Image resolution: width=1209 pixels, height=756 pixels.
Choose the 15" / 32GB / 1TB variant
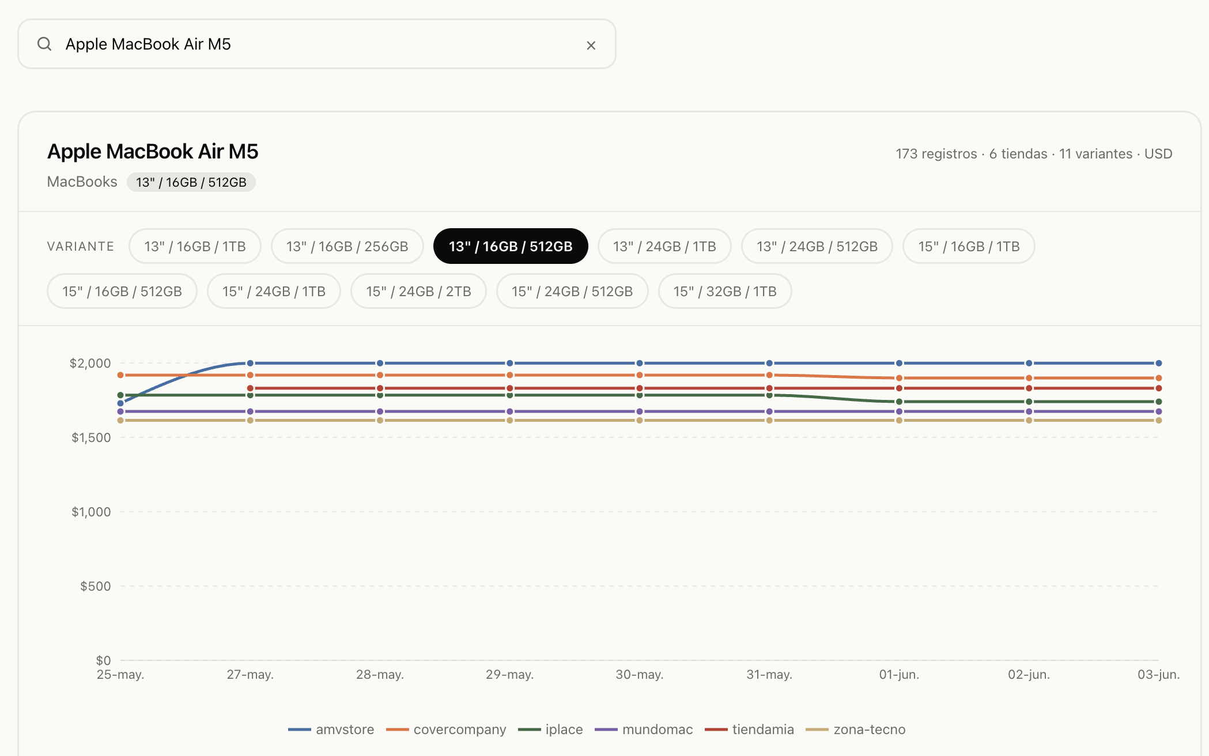tap(725, 291)
